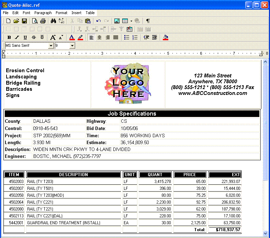The width and height of the screenshot is (270, 238).
Task: Click the Bid Date value 10/05/06
Action: [x=129, y=128]
